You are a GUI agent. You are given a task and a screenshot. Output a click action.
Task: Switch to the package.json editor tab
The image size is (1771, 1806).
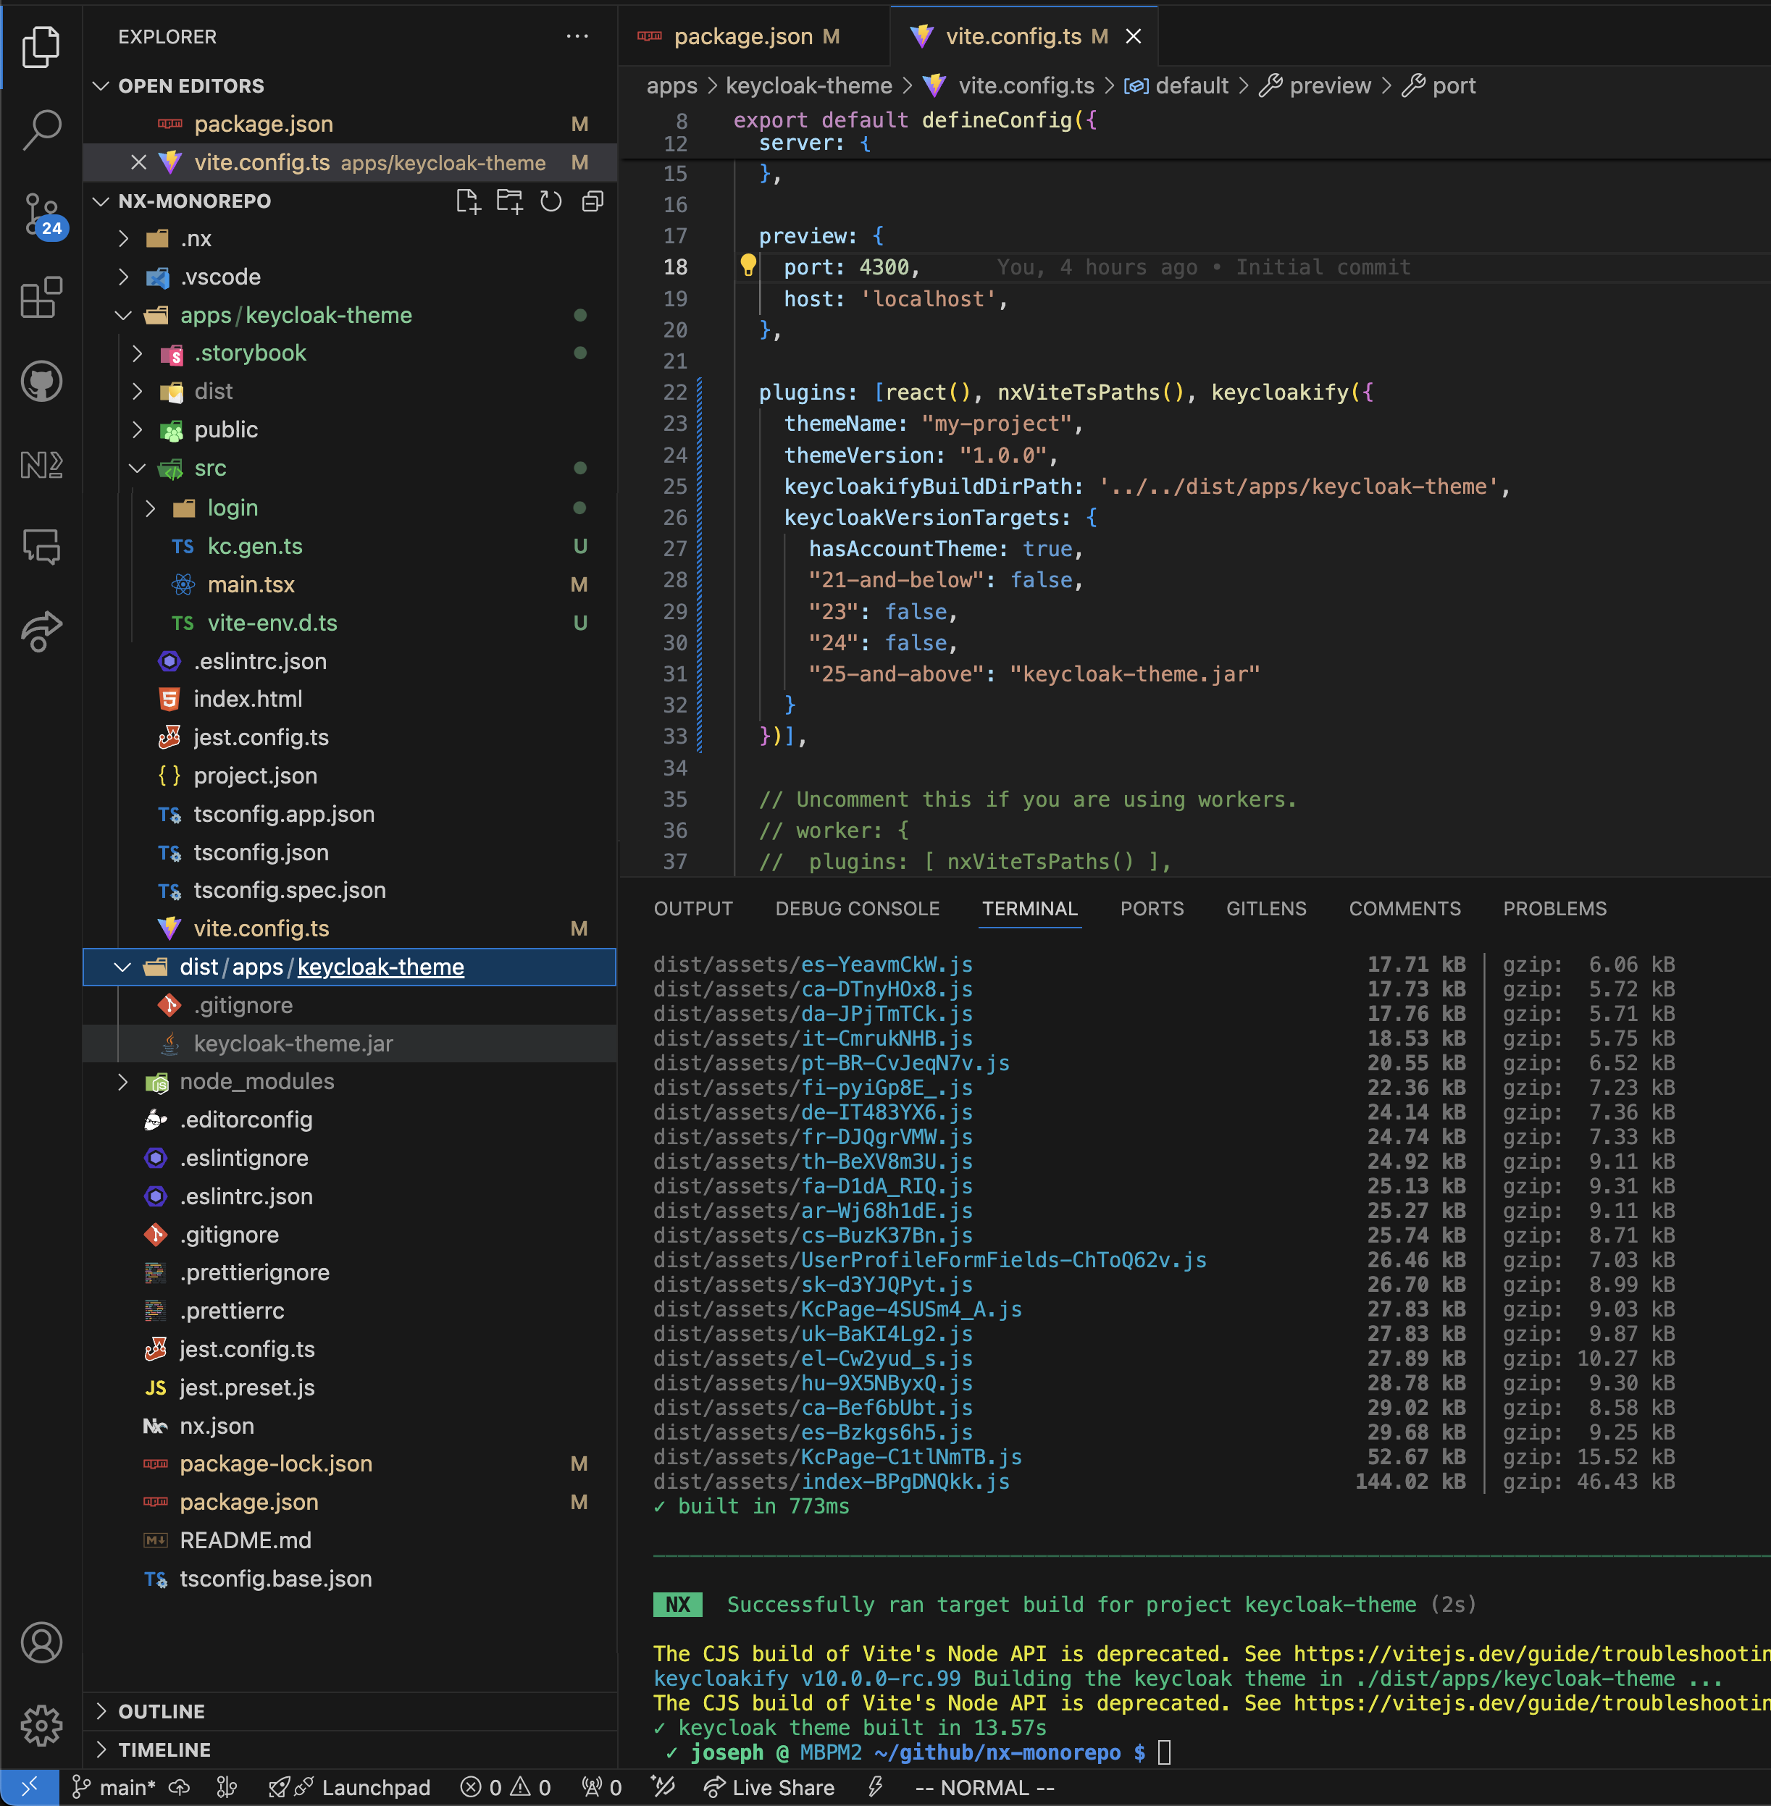[742, 36]
